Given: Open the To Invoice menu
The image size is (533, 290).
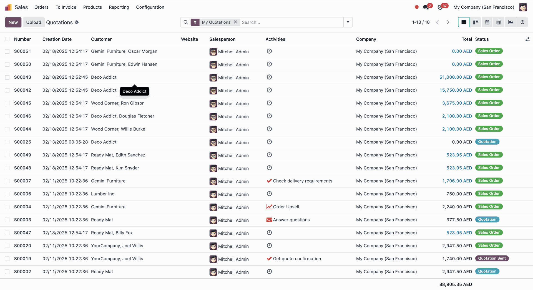Looking at the screenshot, I should click(66, 7).
